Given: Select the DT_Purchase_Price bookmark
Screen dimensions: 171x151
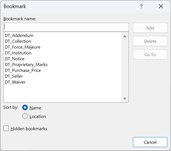Looking at the screenshot, I should pyautogui.click(x=23, y=71).
